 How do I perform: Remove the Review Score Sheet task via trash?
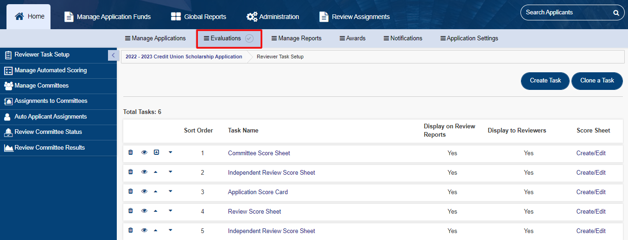(131, 211)
